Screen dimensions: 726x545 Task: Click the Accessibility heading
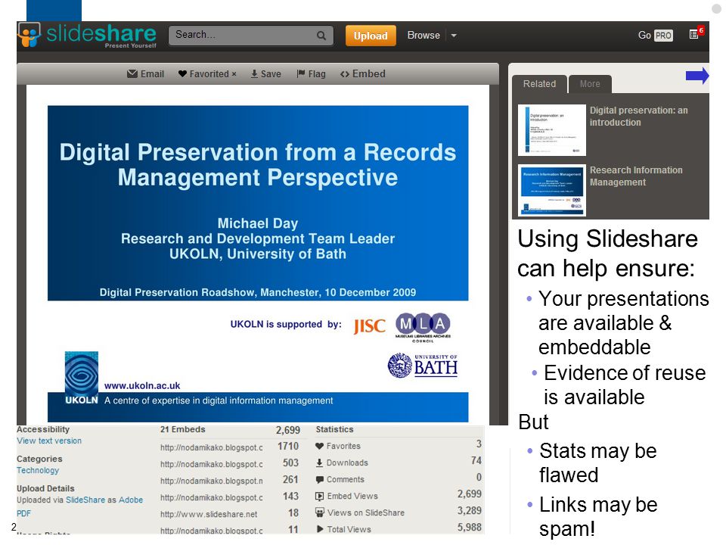tap(43, 430)
